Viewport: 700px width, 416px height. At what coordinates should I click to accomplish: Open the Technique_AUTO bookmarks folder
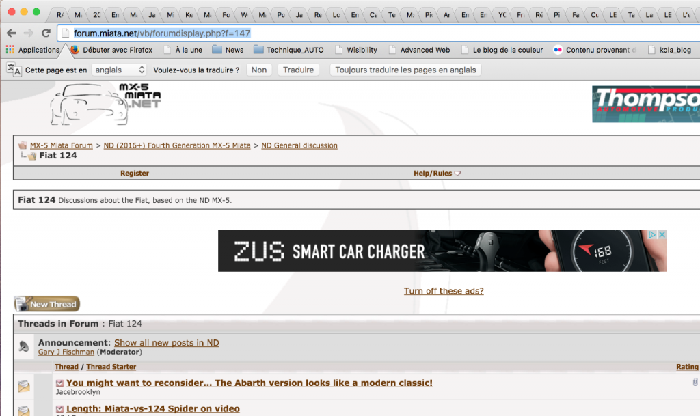click(x=288, y=50)
